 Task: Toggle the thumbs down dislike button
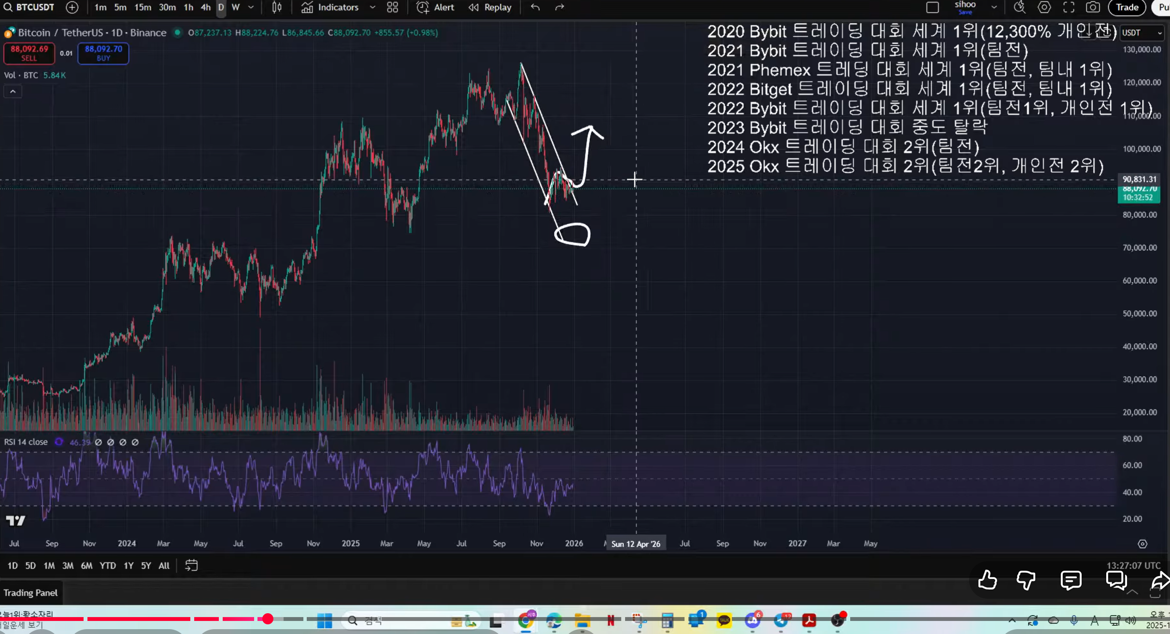point(1026,580)
